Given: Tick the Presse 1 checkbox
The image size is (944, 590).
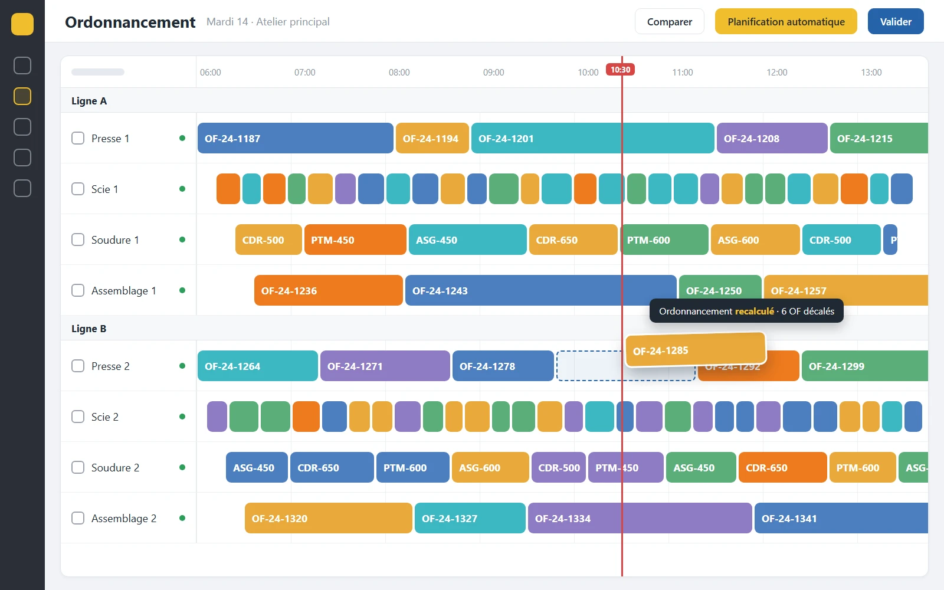Looking at the screenshot, I should [78, 138].
